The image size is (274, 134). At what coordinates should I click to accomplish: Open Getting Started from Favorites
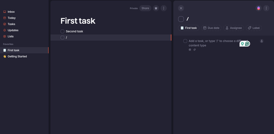tap(17, 56)
